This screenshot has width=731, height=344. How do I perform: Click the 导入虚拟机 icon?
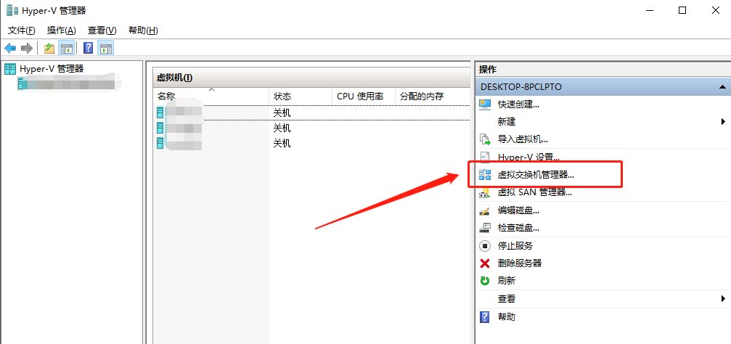point(485,139)
